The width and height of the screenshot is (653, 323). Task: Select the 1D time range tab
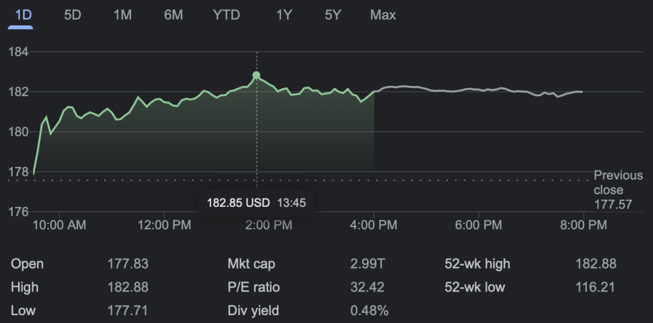pos(23,15)
